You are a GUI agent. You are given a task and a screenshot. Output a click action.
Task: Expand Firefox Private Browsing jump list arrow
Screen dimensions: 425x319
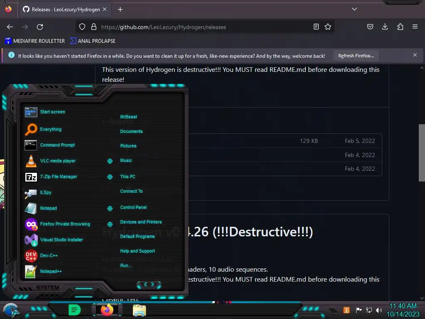[110, 224]
